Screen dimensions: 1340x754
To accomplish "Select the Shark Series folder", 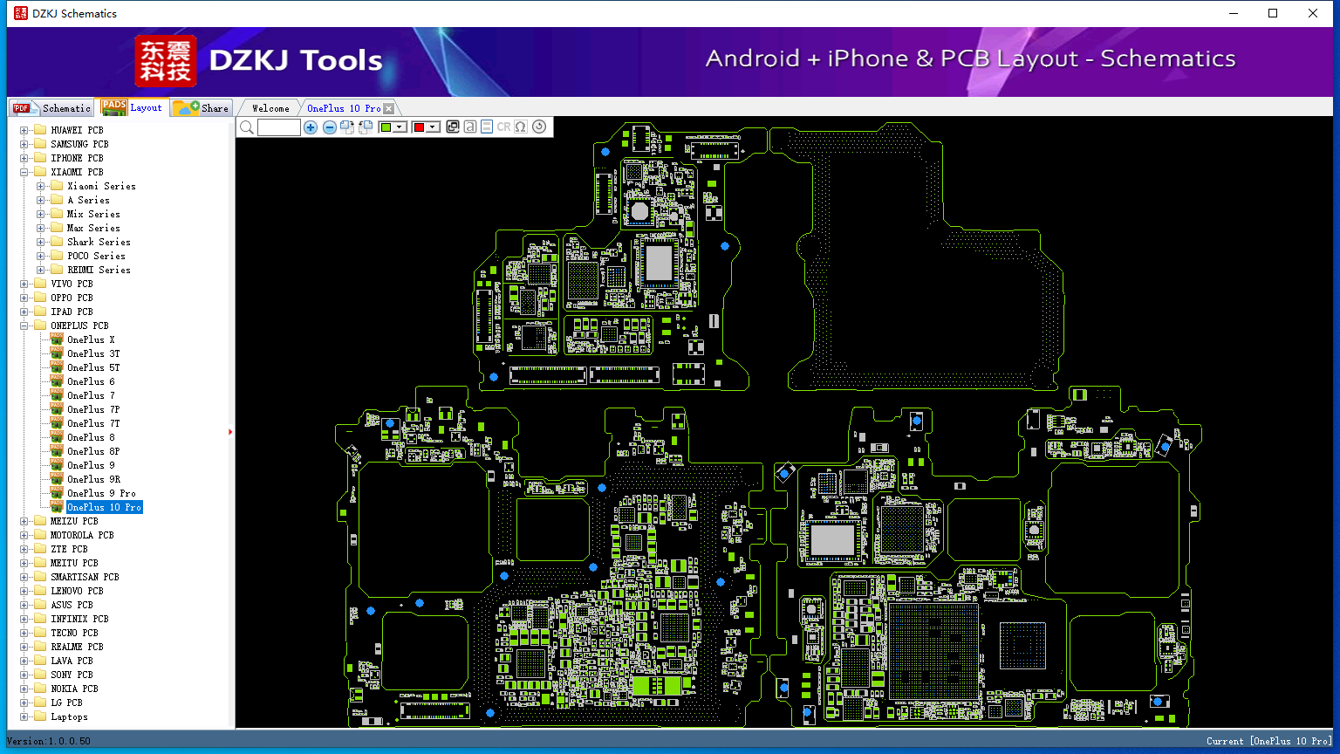I will click(99, 242).
